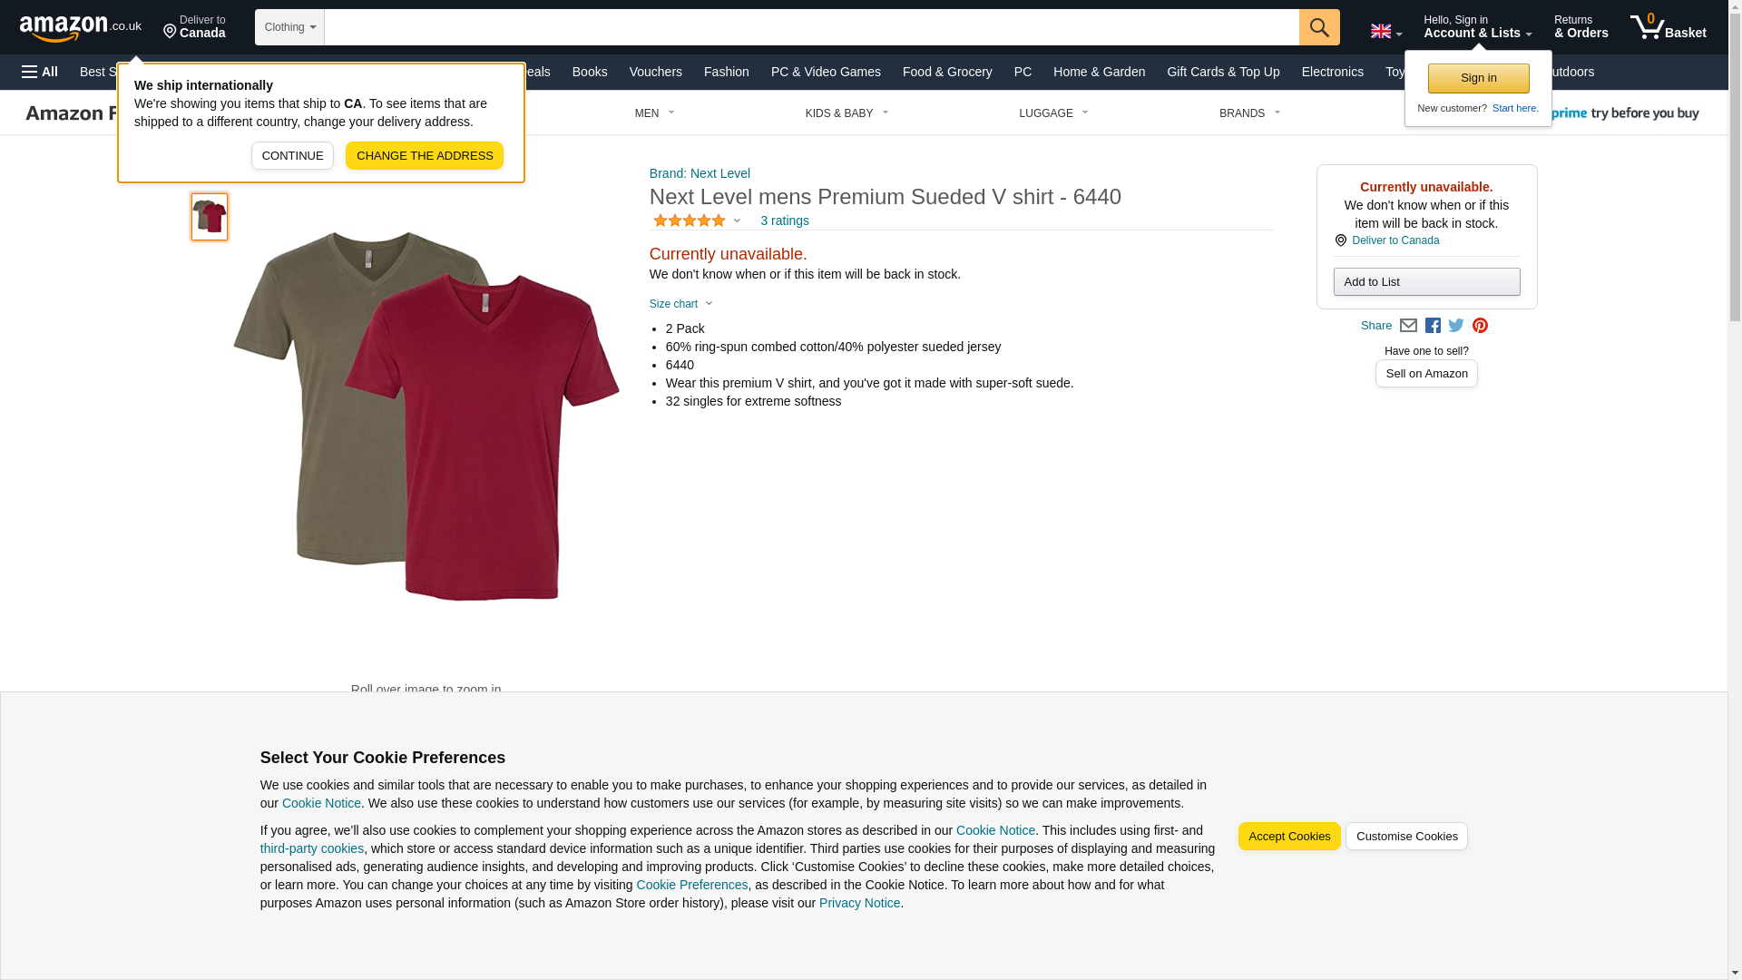Go to Amazon.co.uk home logo

[80, 28]
